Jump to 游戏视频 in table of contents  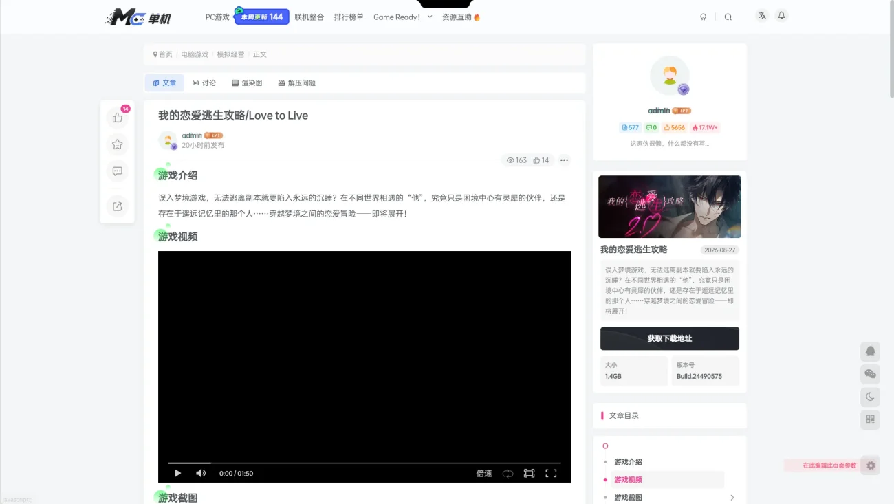pyautogui.click(x=628, y=480)
